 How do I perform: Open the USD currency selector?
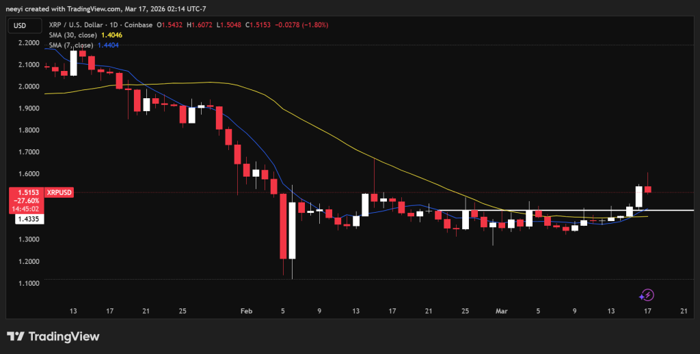pos(20,26)
